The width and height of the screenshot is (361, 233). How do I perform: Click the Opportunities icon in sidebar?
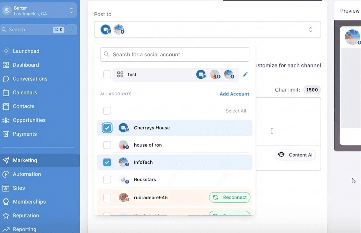(6, 120)
